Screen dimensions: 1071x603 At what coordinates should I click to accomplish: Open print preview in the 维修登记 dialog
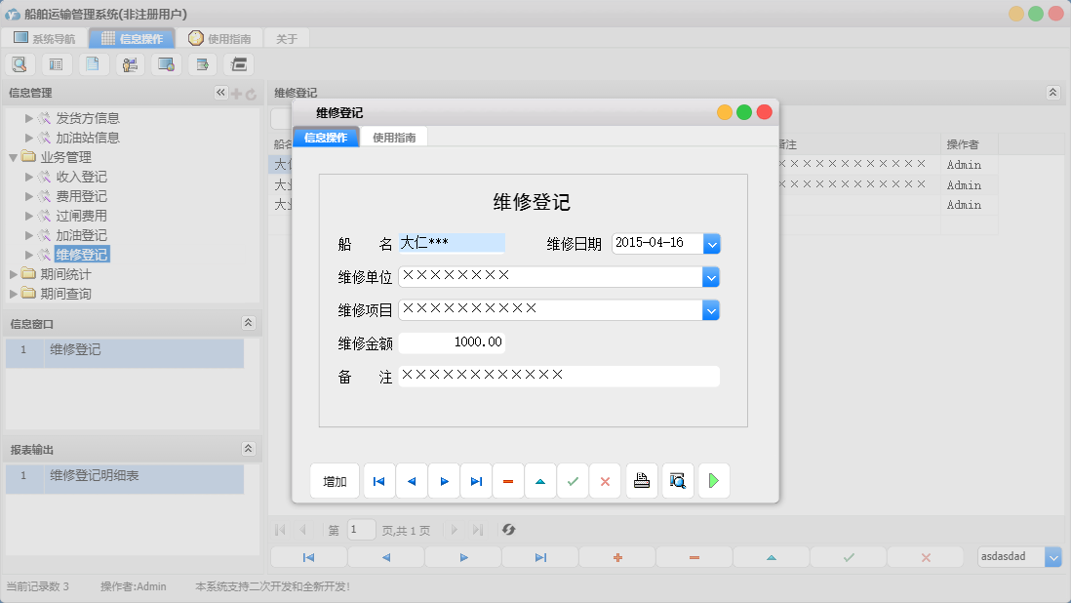(677, 480)
